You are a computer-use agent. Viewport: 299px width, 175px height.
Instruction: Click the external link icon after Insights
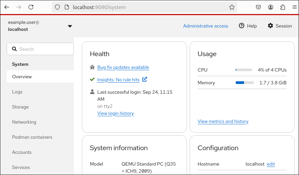145,79
